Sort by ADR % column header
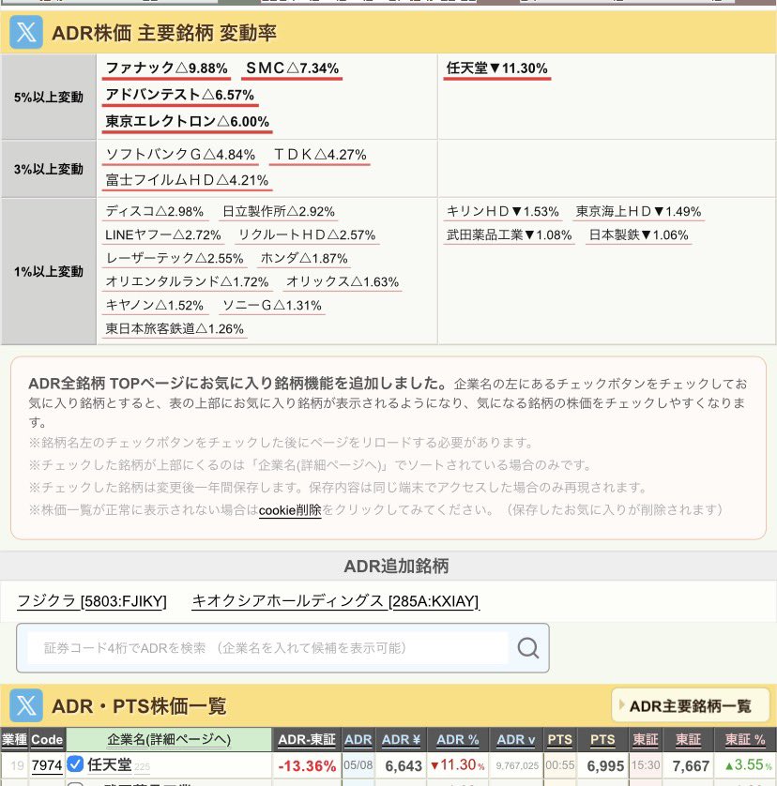 (457, 739)
